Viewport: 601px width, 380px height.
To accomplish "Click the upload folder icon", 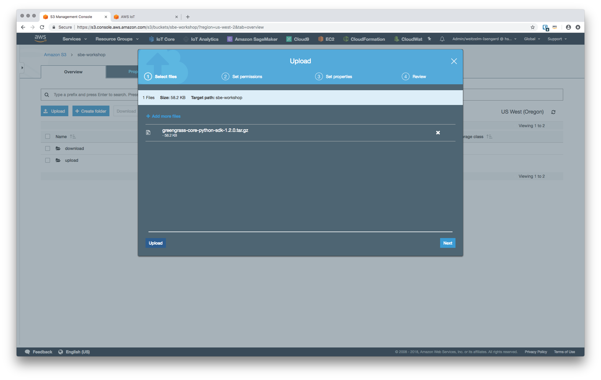I will pos(58,160).
